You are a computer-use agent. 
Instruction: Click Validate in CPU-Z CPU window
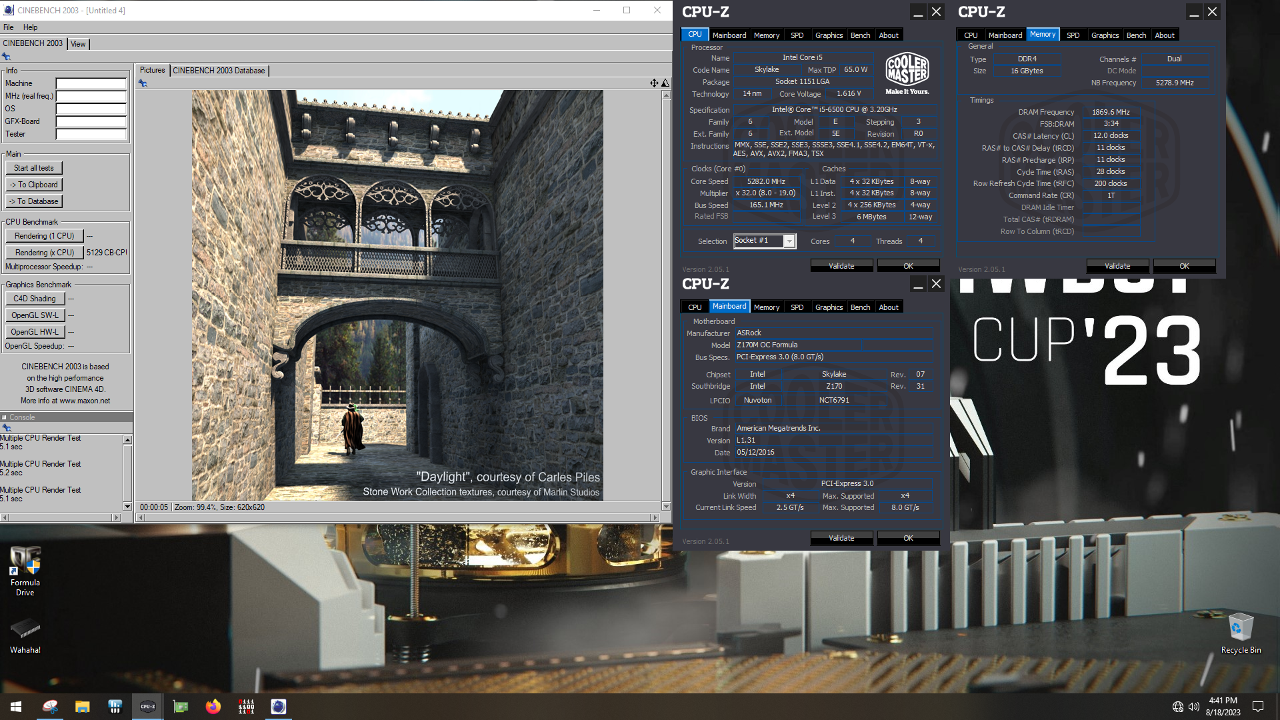point(841,266)
